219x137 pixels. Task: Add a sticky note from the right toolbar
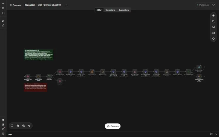213,27
